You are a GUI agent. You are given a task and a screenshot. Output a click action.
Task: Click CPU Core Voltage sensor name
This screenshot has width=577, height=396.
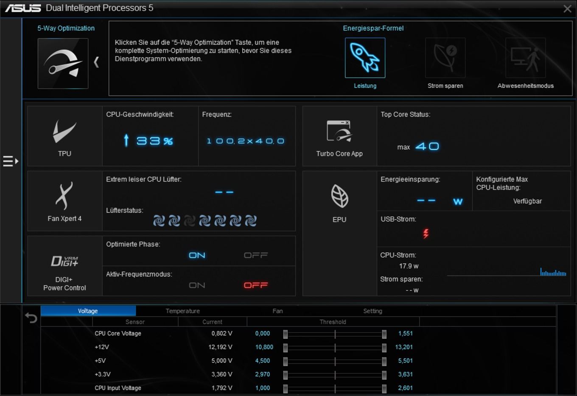tap(118, 333)
